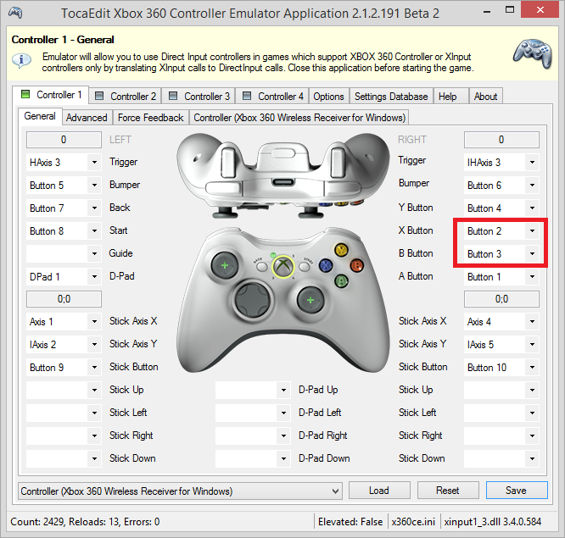Open the Controller 3 tab
This screenshot has width=565, height=538.
[199, 97]
